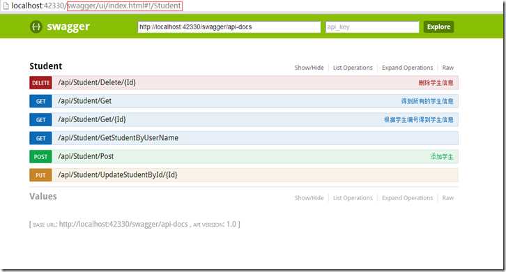Click GET badge for /api/Student/Get/{Id}
Viewport: 506px width, 272px height.
pyautogui.click(x=40, y=120)
